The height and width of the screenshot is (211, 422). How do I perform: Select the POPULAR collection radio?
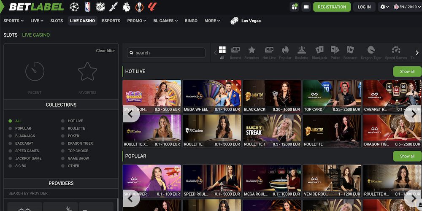click(x=10, y=128)
